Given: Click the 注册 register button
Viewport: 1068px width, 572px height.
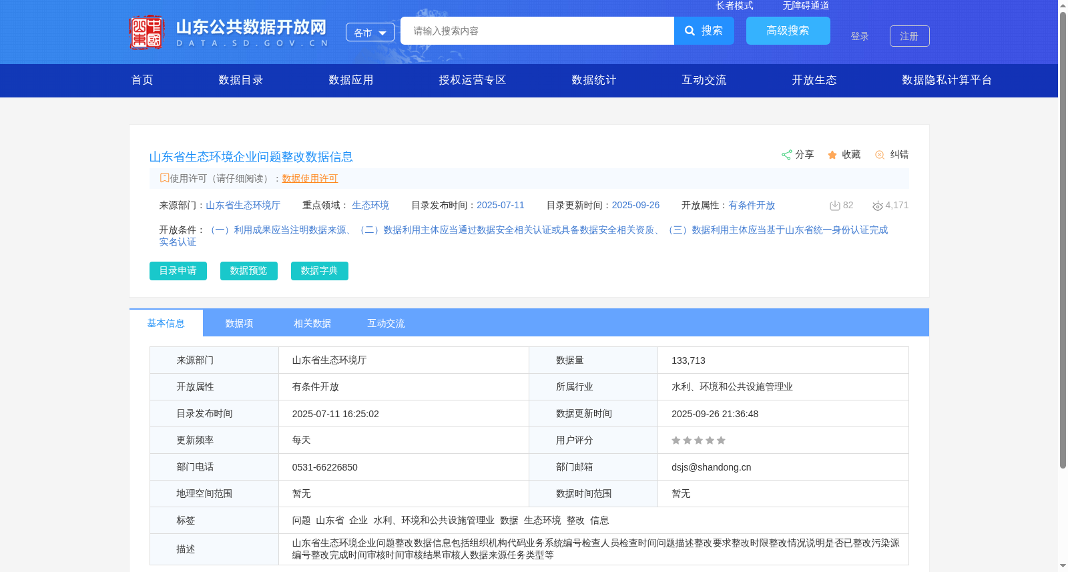Looking at the screenshot, I should [x=910, y=36].
